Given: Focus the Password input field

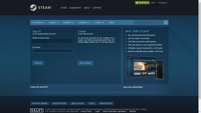Looking at the screenshot, I should (52, 51).
